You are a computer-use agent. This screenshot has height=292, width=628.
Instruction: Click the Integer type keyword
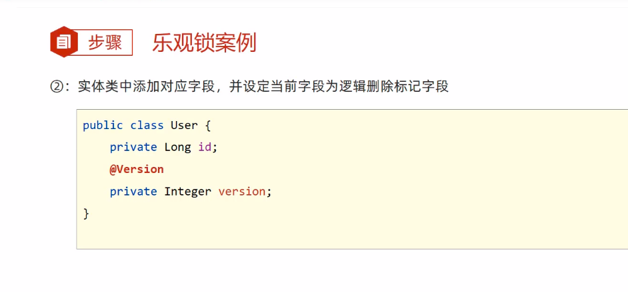(x=188, y=192)
